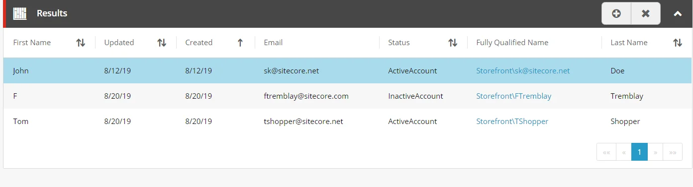This screenshot has width=693, height=187.
Task: Click last name Tremblay cell
Action: coord(627,96)
